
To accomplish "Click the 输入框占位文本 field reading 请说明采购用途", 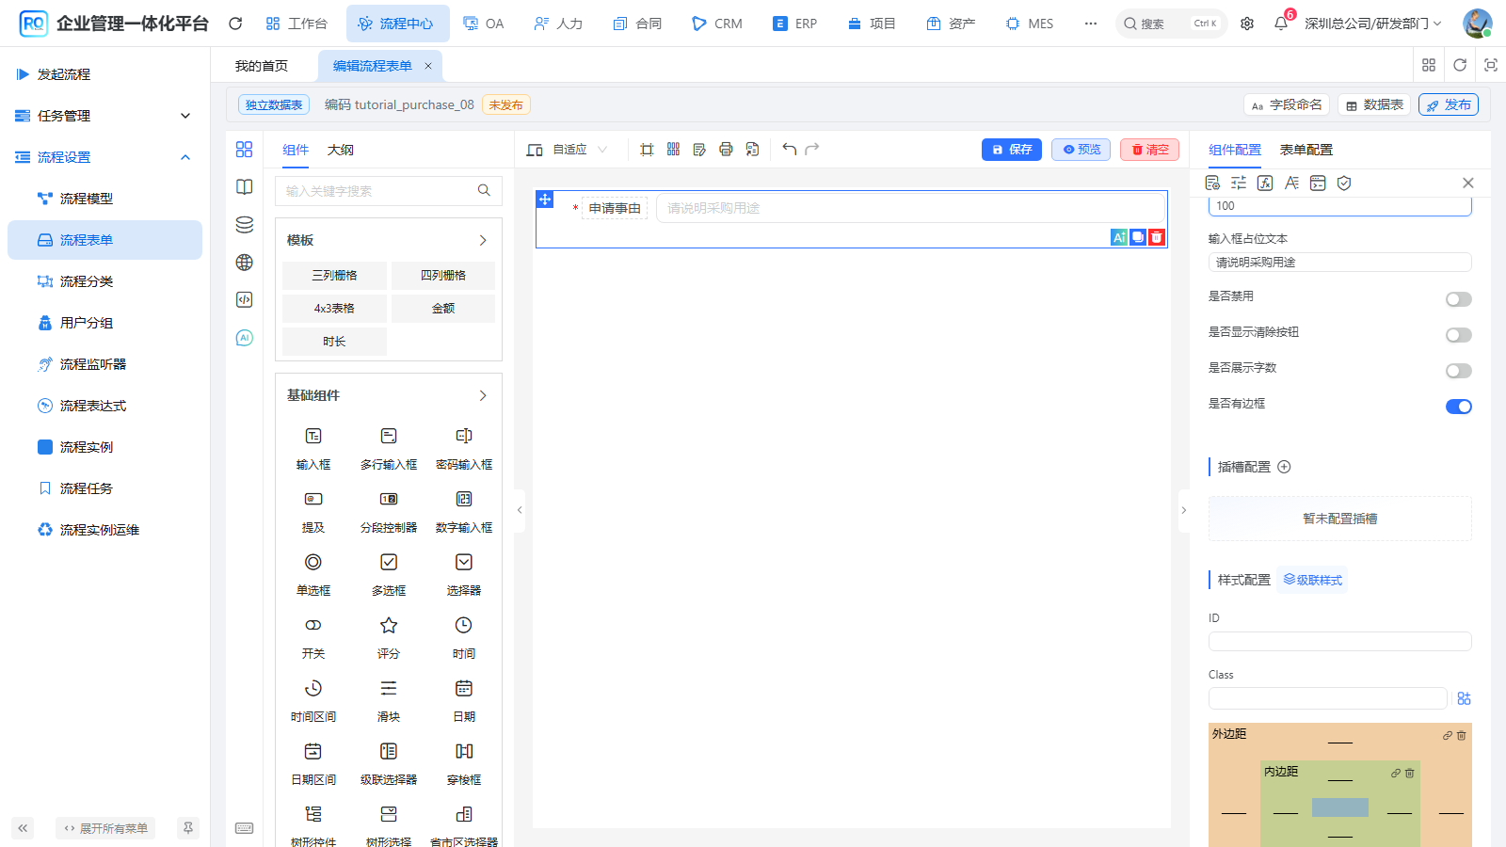I will coord(1339,262).
